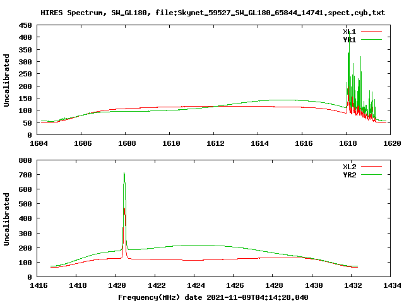Click the 1608 x-axis tick label
The width and height of the screenshot is (404, 303).
pos(127,143)
